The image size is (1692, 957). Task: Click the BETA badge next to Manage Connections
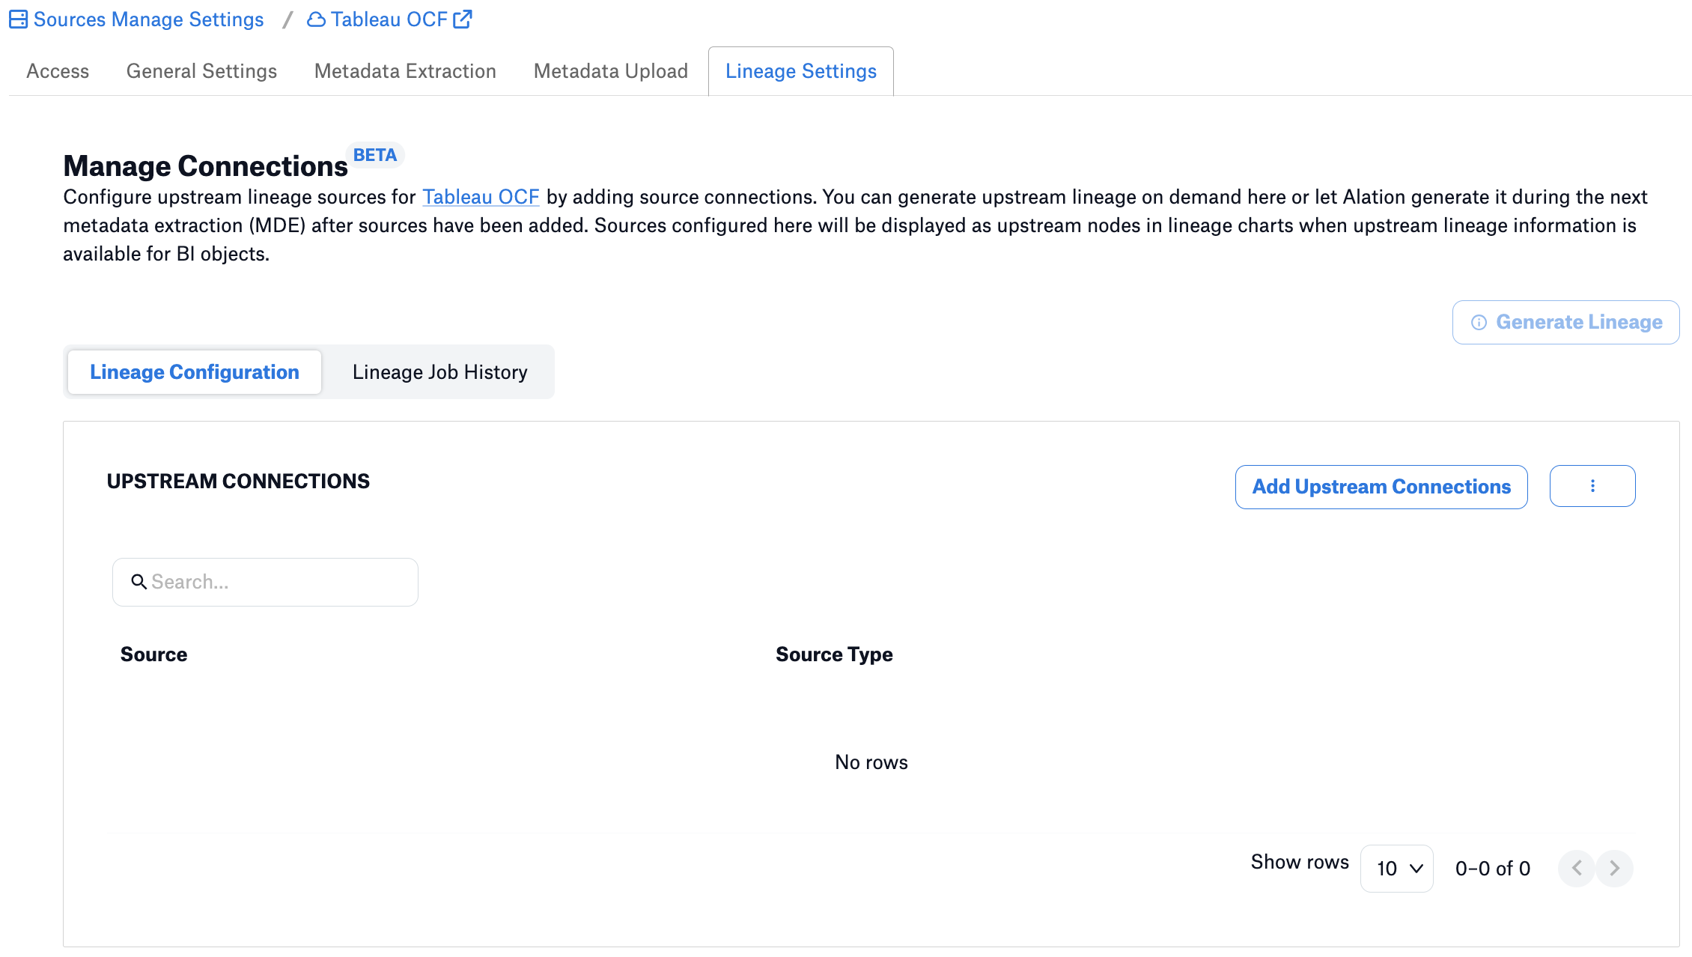coord(375,155)
